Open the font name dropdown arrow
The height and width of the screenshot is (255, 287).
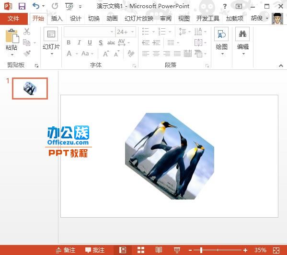coord(112,32)
